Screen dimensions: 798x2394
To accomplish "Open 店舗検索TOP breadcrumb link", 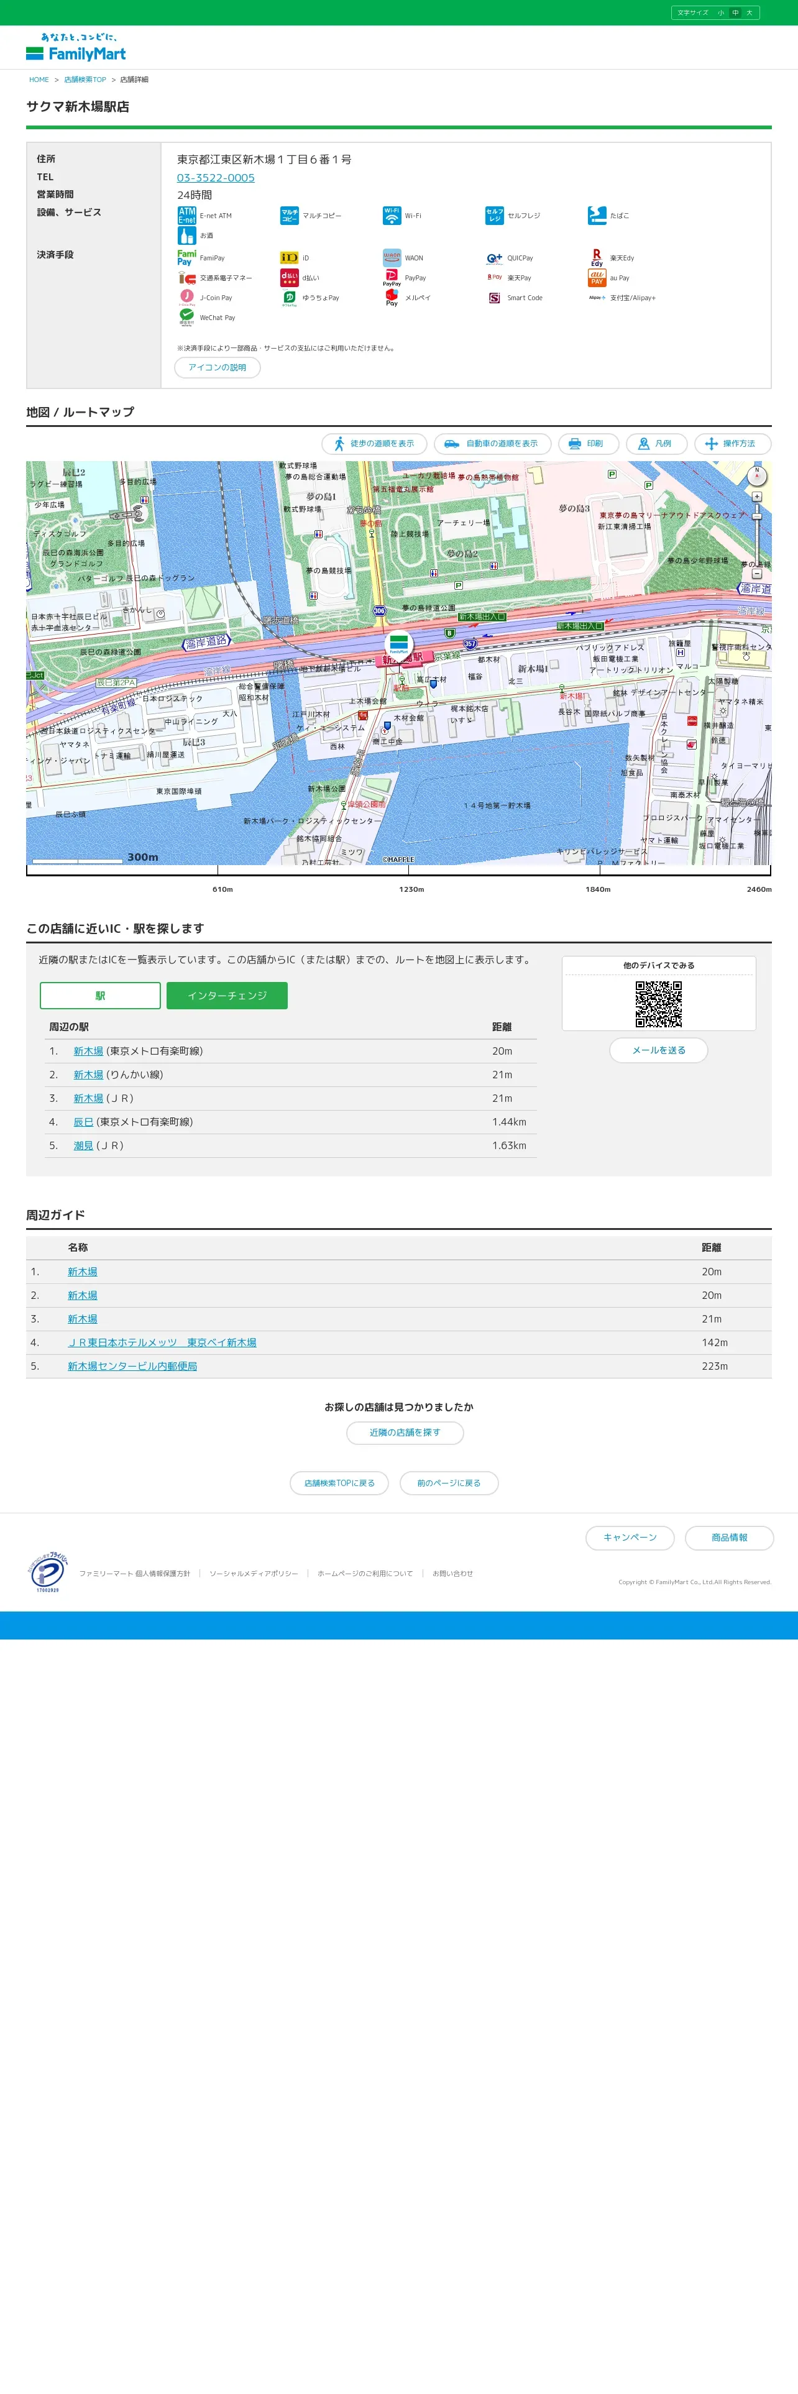I will [x=85, y=80].
